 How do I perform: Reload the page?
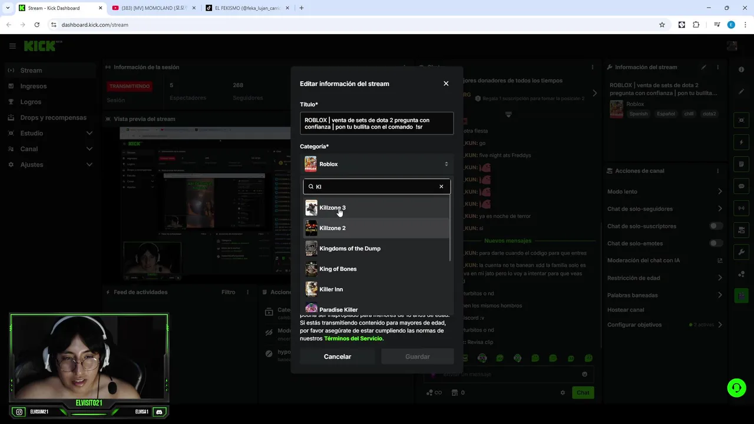pos(37,25)
